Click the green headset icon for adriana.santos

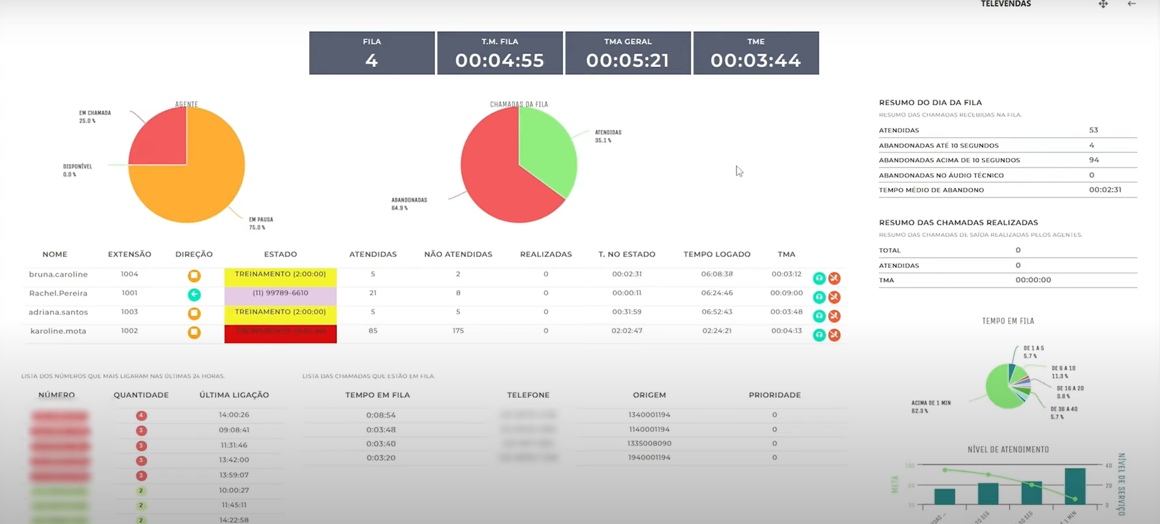point(819,316)
